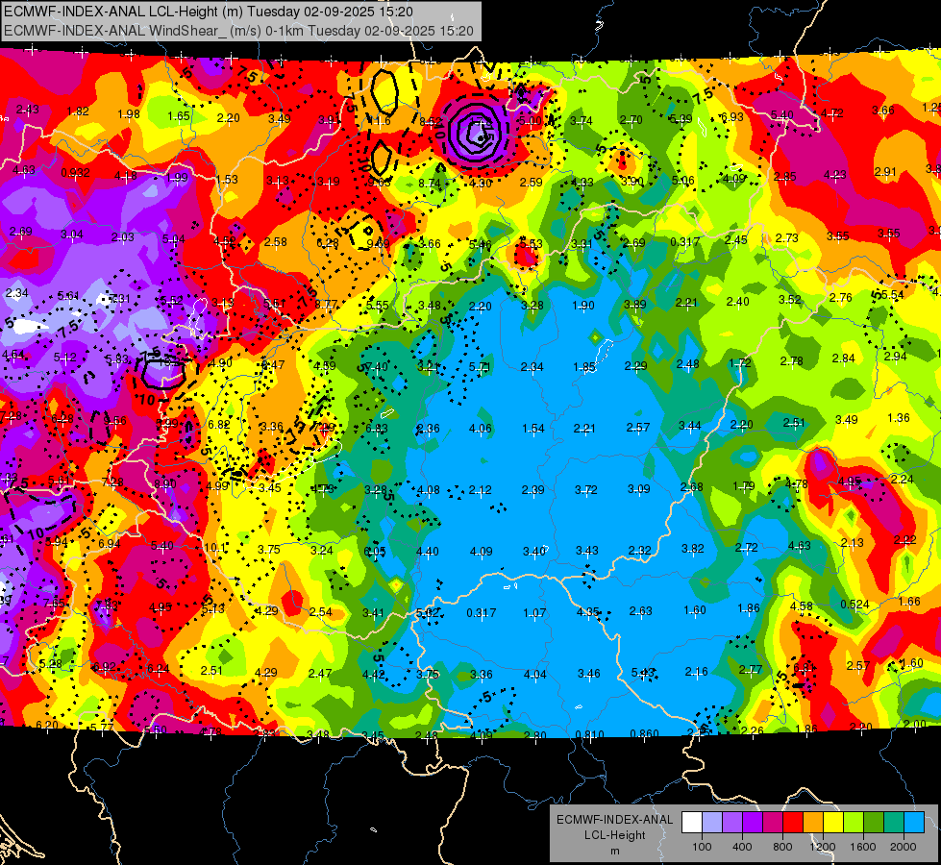Click the legend text 'LCL-Height'

(x=614, y=835)
